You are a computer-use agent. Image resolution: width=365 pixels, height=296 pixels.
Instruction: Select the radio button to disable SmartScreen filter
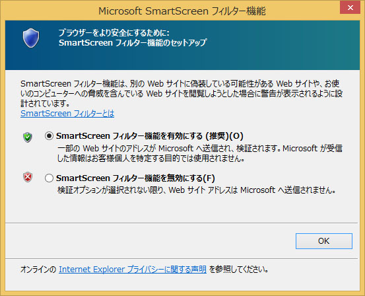(49, 178)
